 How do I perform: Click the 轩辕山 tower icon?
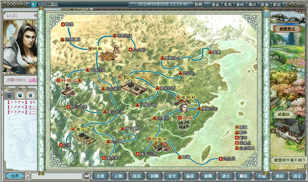click(x=68, y=89)
